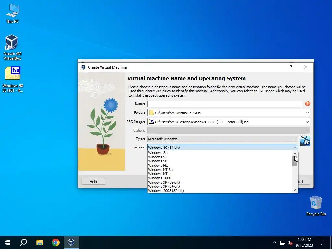Collapse the Version dropdown showing Windows 10
This screenshot has width=332, height=249.
(222, 148)
